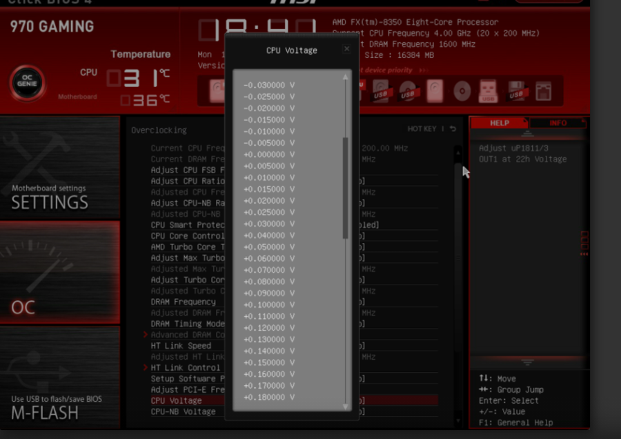The image size is (621, 439).
Task: Click the CPU Voltage list scroll-up arrow
Action: click(x=346, y=77)
